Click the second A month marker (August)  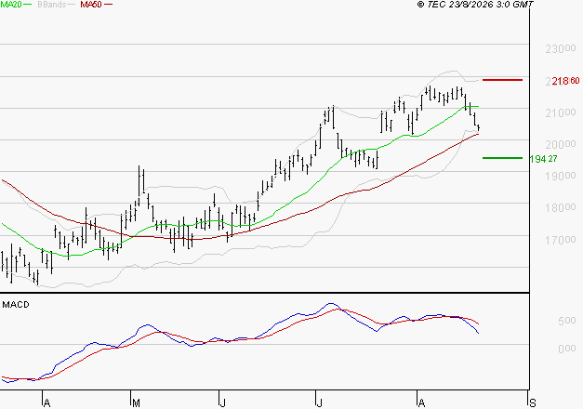point(421,403)
